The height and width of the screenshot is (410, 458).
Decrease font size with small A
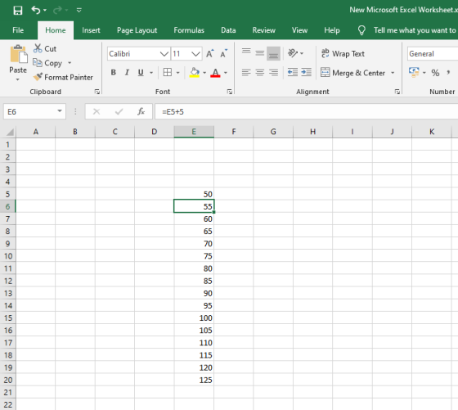coord(224,54)
